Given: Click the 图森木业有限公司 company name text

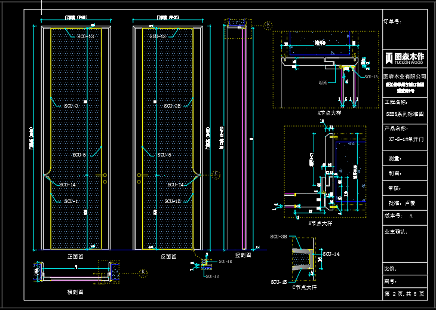Looking at the screenshot, I should point(404,76).
